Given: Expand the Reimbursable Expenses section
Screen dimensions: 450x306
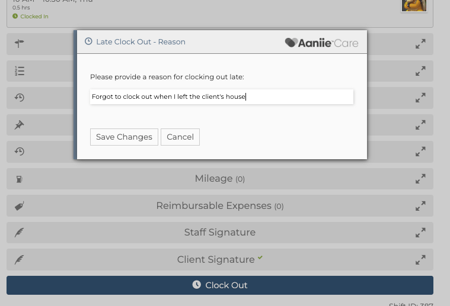Looking at the screenshot, I should click(x=420, y=206).
